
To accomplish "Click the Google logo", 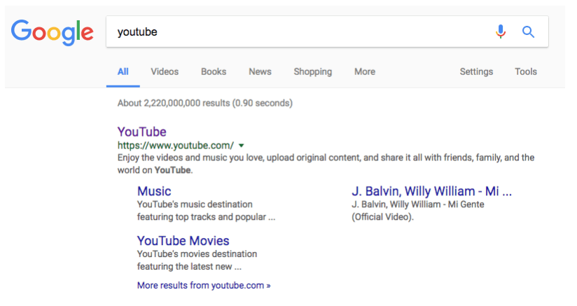I will [52, 32].
